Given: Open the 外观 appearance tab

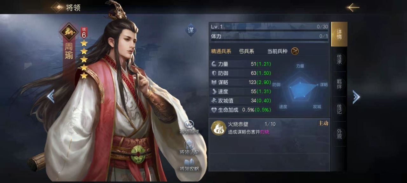Looking at the screenshot, I should tap(339, 134).
